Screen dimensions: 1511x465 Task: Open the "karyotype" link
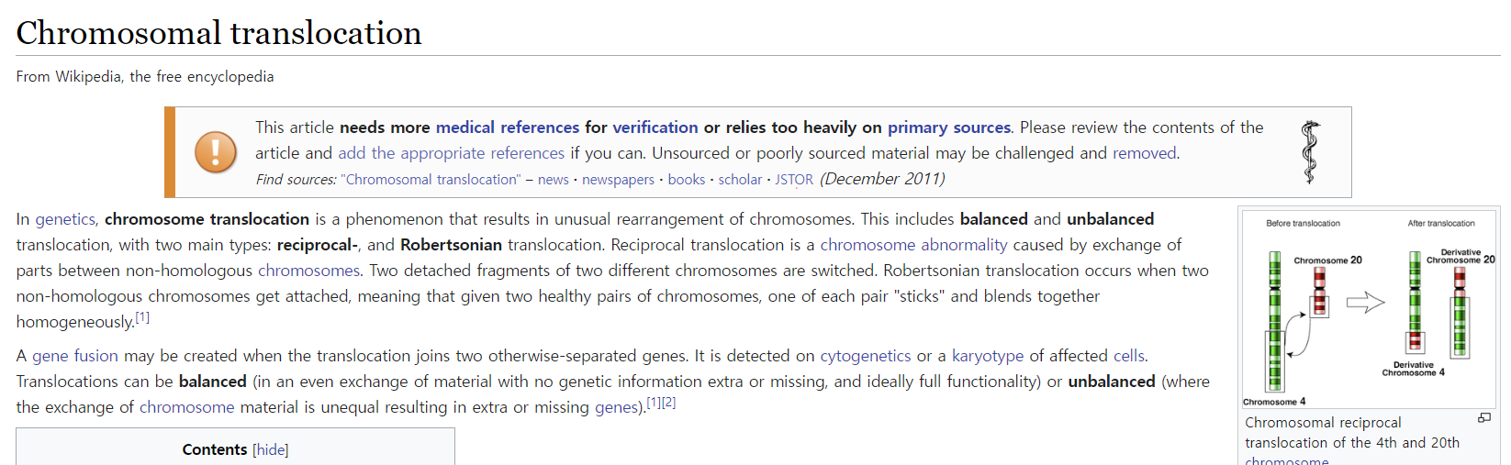pos(987,356)
